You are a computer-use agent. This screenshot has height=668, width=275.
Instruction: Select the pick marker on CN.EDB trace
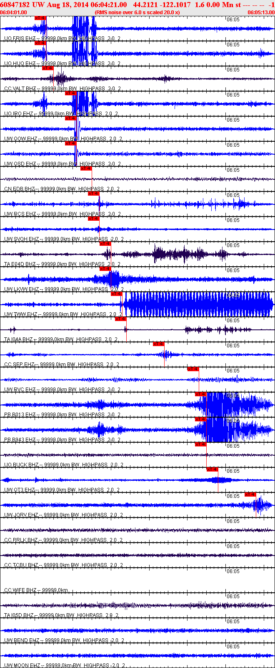tap(86, 168)
